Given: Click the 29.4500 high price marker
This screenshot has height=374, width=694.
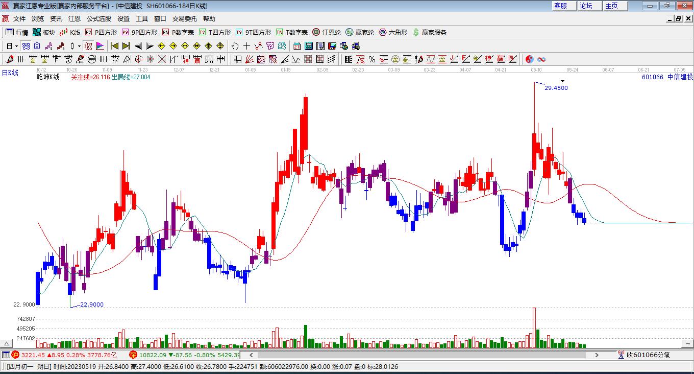Looking at the screenshot, I should click(x=556, y=88).
